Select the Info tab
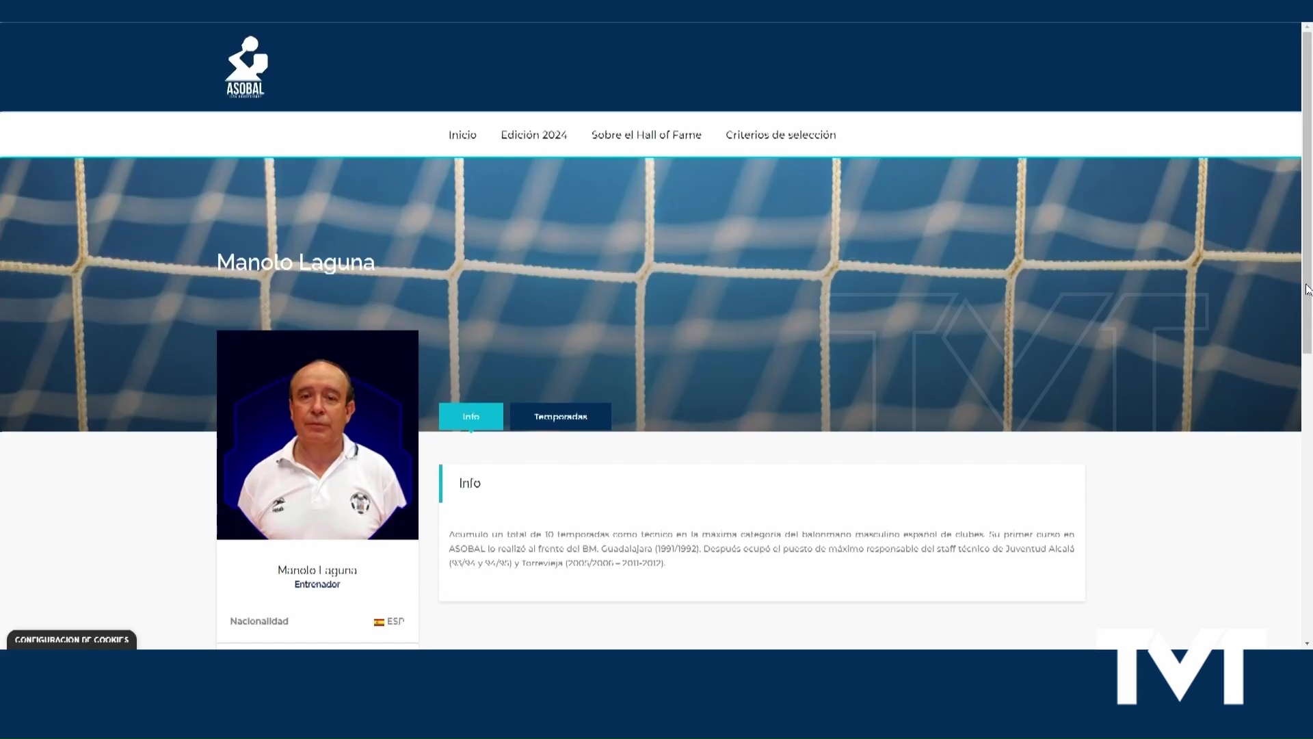Image resolution: width=1313 pixels, height=739 pixels. (x=471, y=417)
